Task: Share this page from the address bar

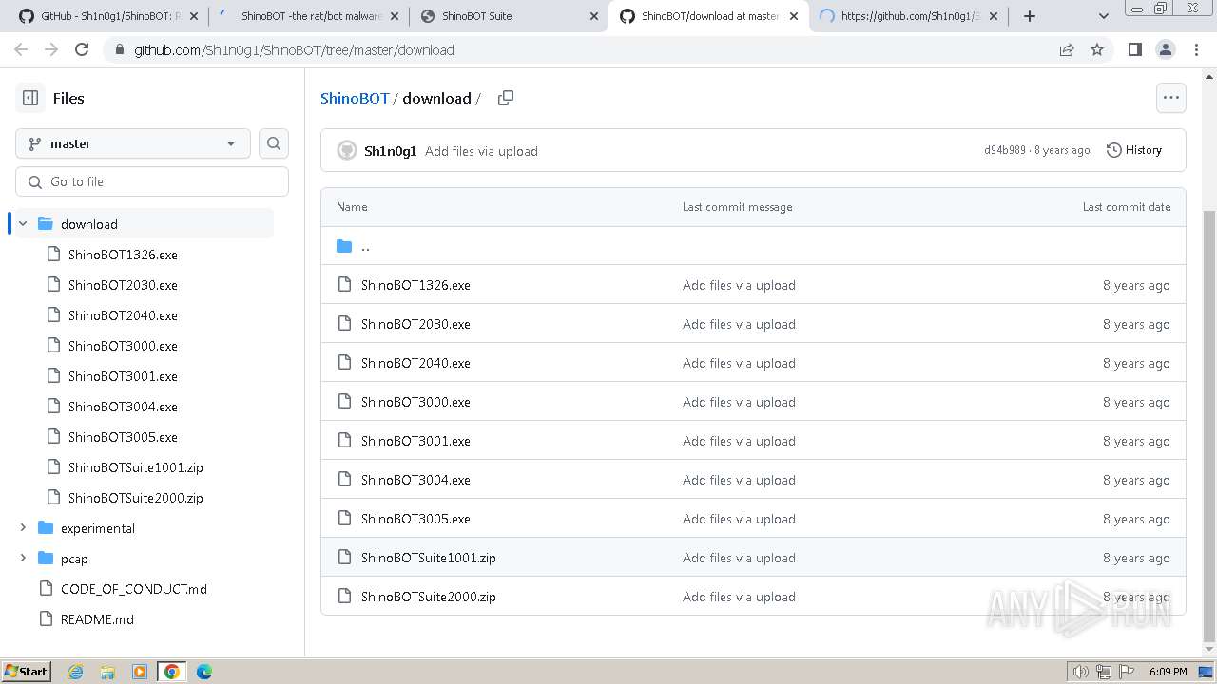Action: 1067,49
